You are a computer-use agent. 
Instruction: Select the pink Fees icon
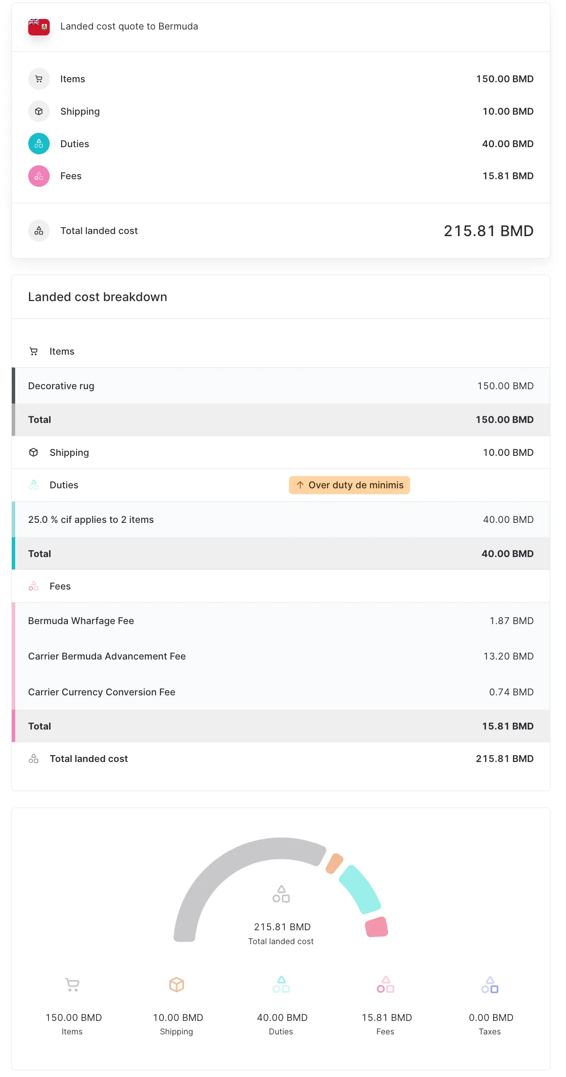(39, 176)
